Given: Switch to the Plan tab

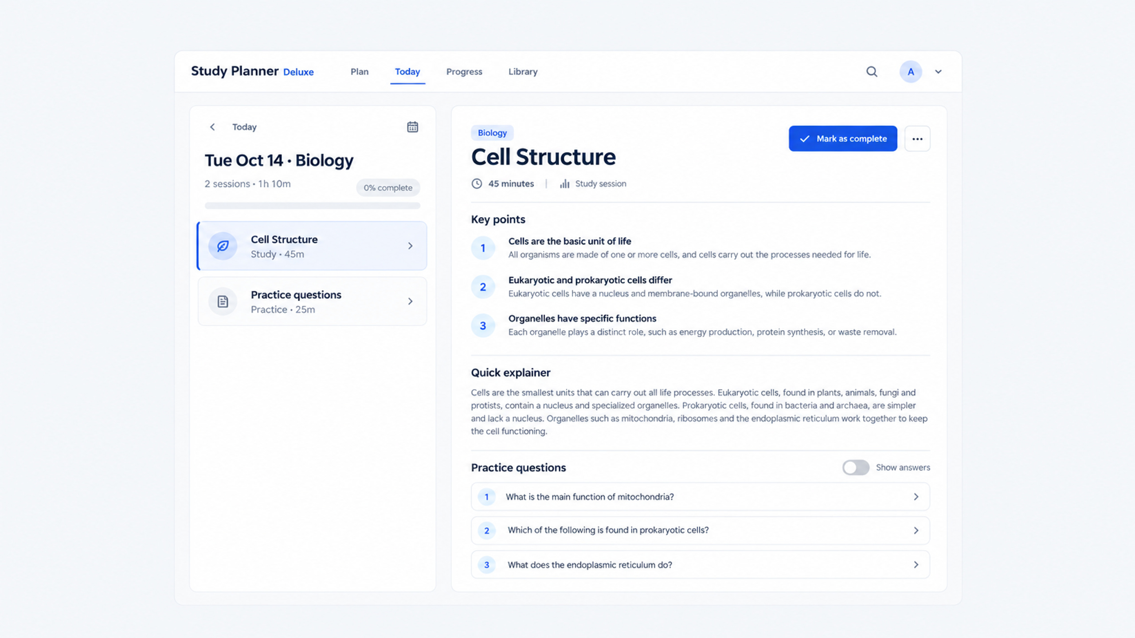Looking at the screenshot, I should click(360, 72).
